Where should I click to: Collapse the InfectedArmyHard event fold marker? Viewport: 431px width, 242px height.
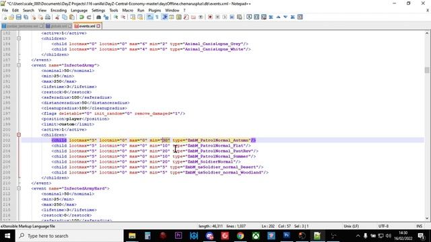coord(19,188)
